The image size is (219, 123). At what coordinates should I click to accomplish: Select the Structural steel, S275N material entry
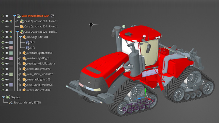27,102
